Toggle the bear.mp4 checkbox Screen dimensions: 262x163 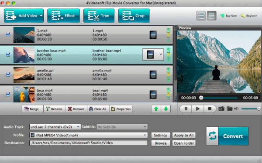tap(8, 95)
